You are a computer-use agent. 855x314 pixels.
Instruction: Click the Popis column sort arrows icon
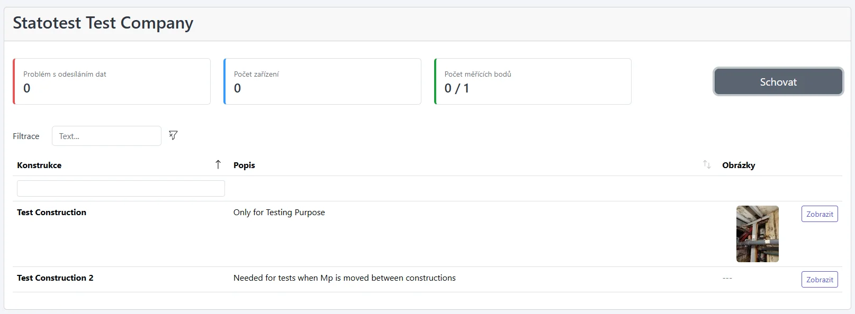[x=707, y=165]
